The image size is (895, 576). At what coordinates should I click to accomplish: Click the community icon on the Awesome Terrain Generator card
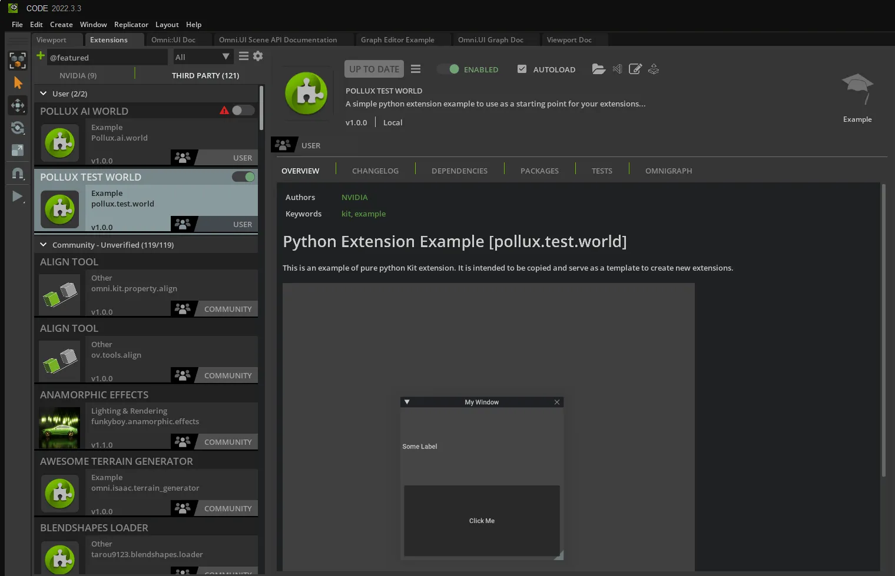183,508
